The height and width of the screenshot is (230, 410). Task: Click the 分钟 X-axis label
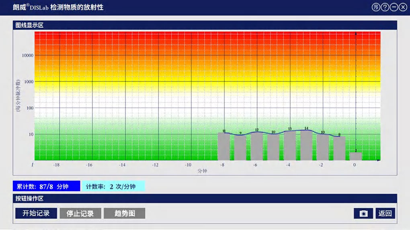[x=202, y=171]
